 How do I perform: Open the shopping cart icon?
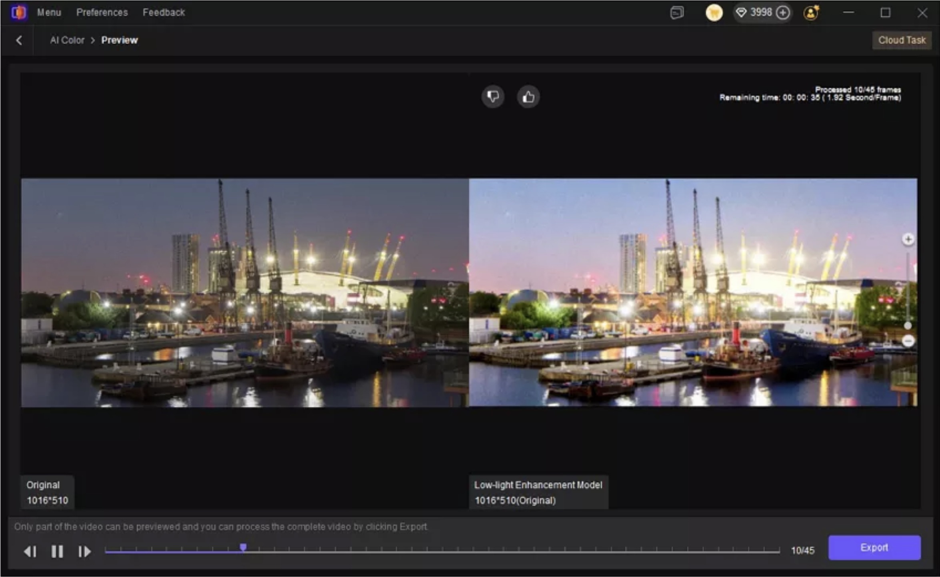tap(714, 13)
